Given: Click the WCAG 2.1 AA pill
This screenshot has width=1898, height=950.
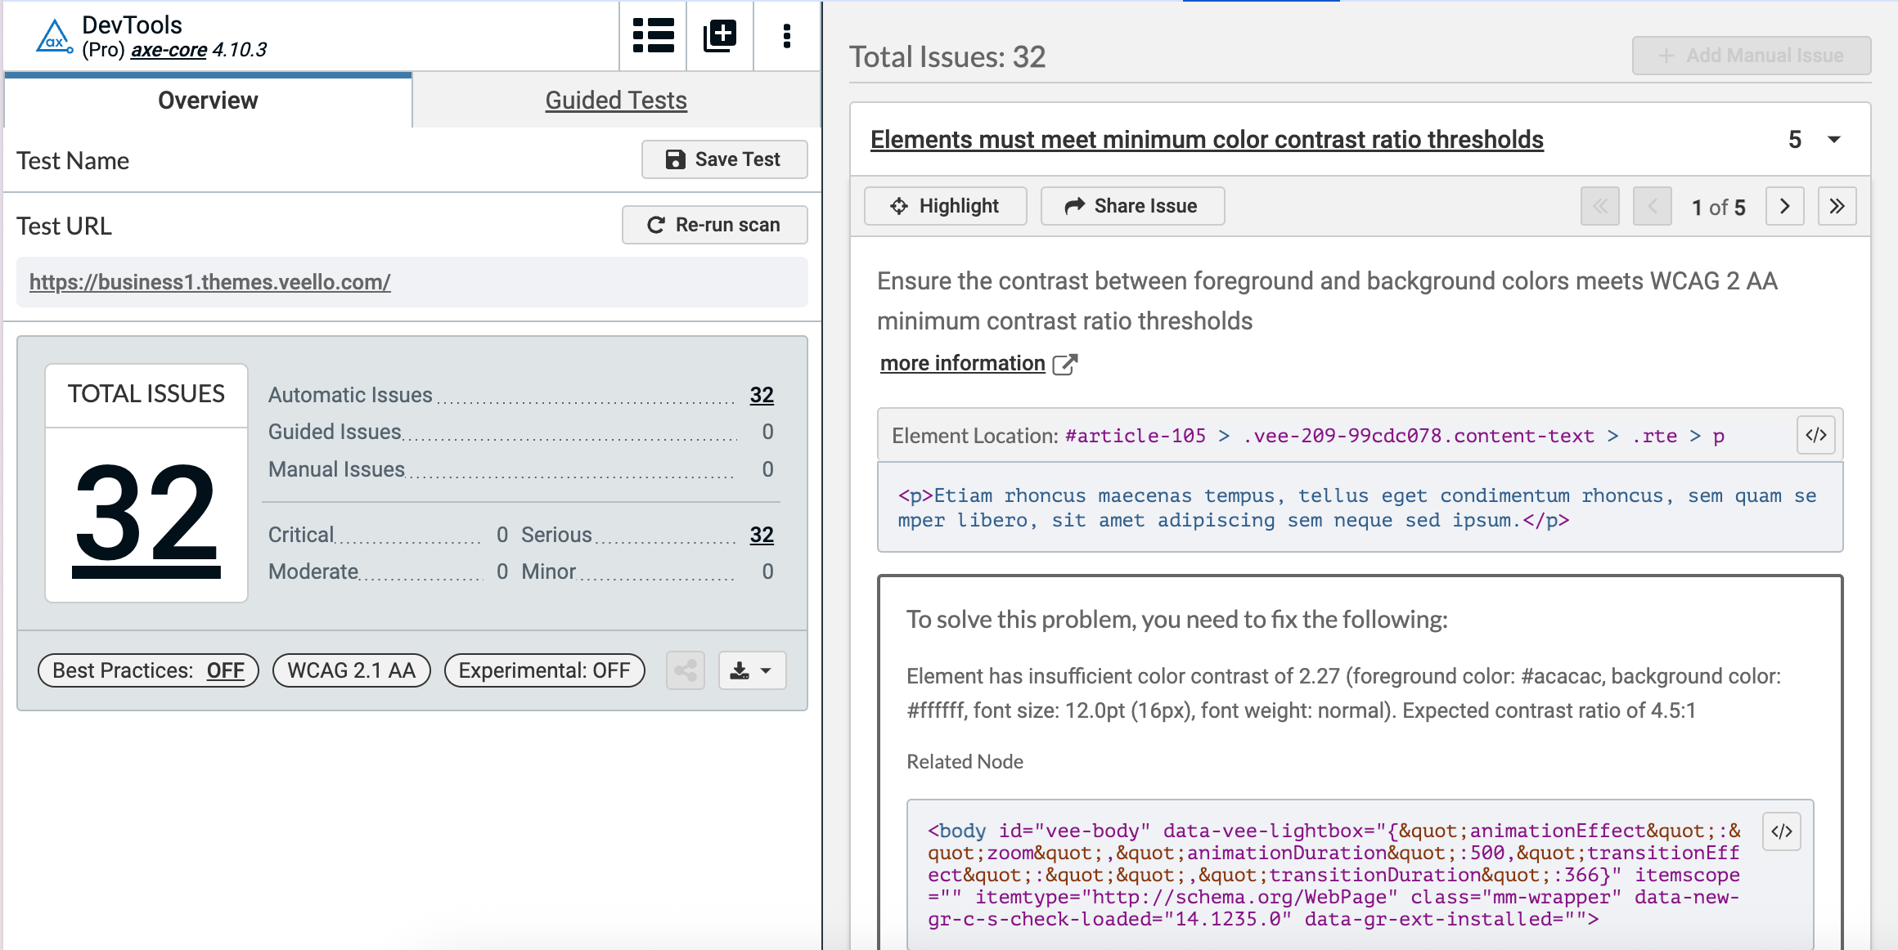Looking at the screenshot, I should click(x=352, y=670).
